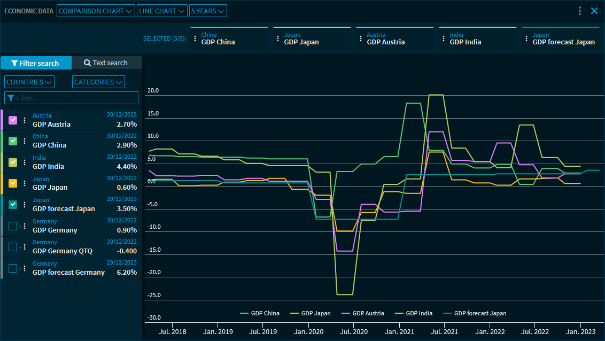Click the three-dot handle on GDP China chip
Viewport: 605px width, 341px height.
pyautogui.click(x=195, y=38)
